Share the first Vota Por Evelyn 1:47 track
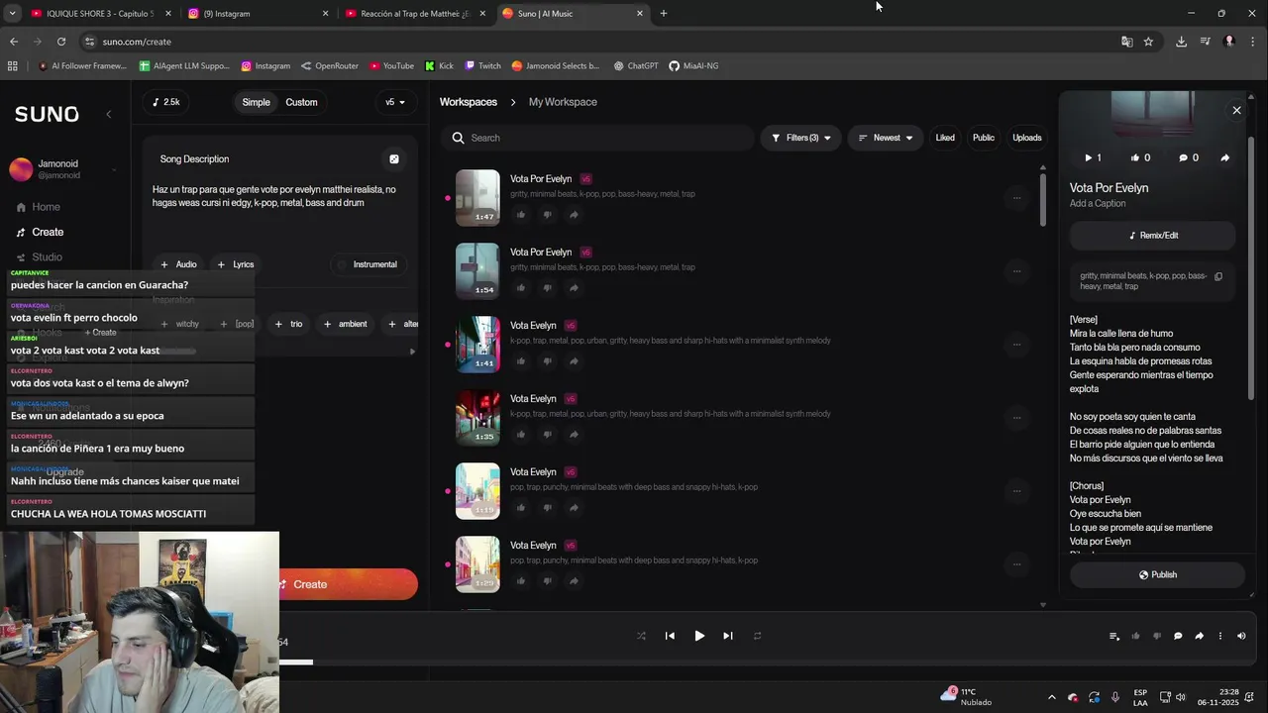The image size is (1268, 713). 574,215
